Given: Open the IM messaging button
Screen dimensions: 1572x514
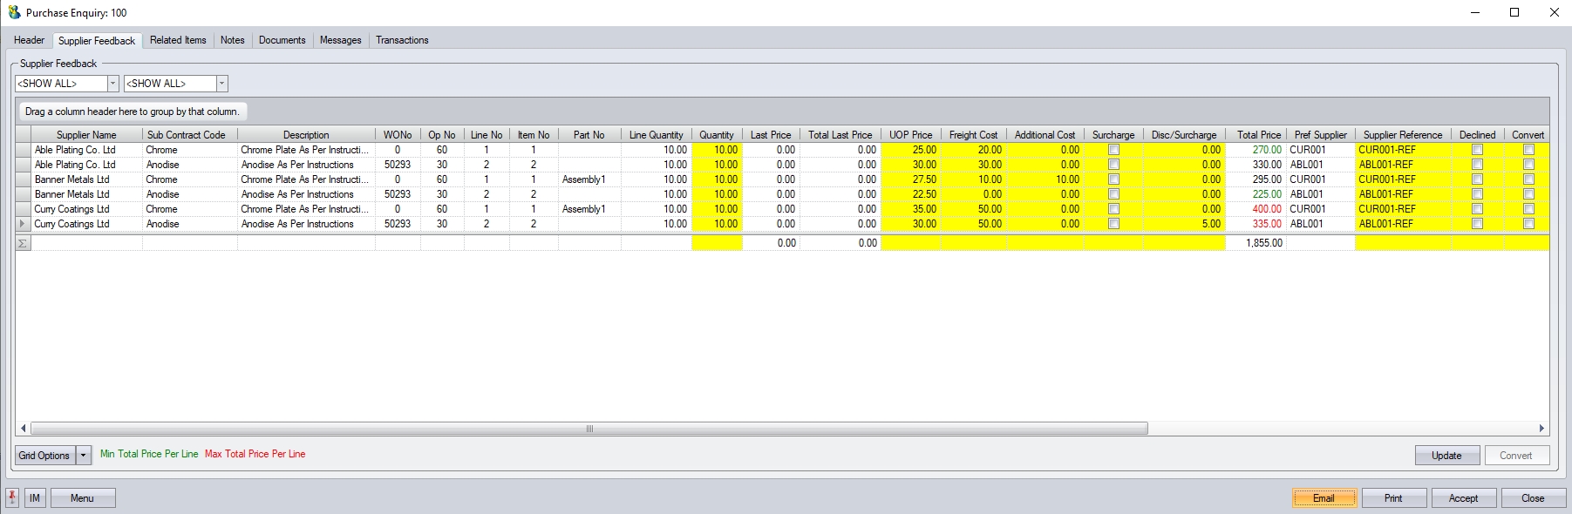Looking at the screenshot, I should (x=35, y=497).
